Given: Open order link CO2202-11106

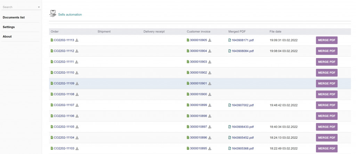Looking at the screenshot, I should (x=64, y=116).
